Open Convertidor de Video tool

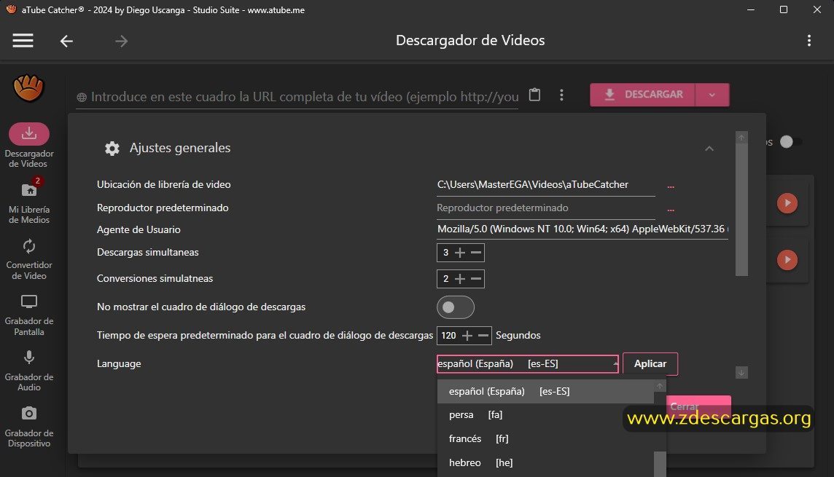(29, 260)
